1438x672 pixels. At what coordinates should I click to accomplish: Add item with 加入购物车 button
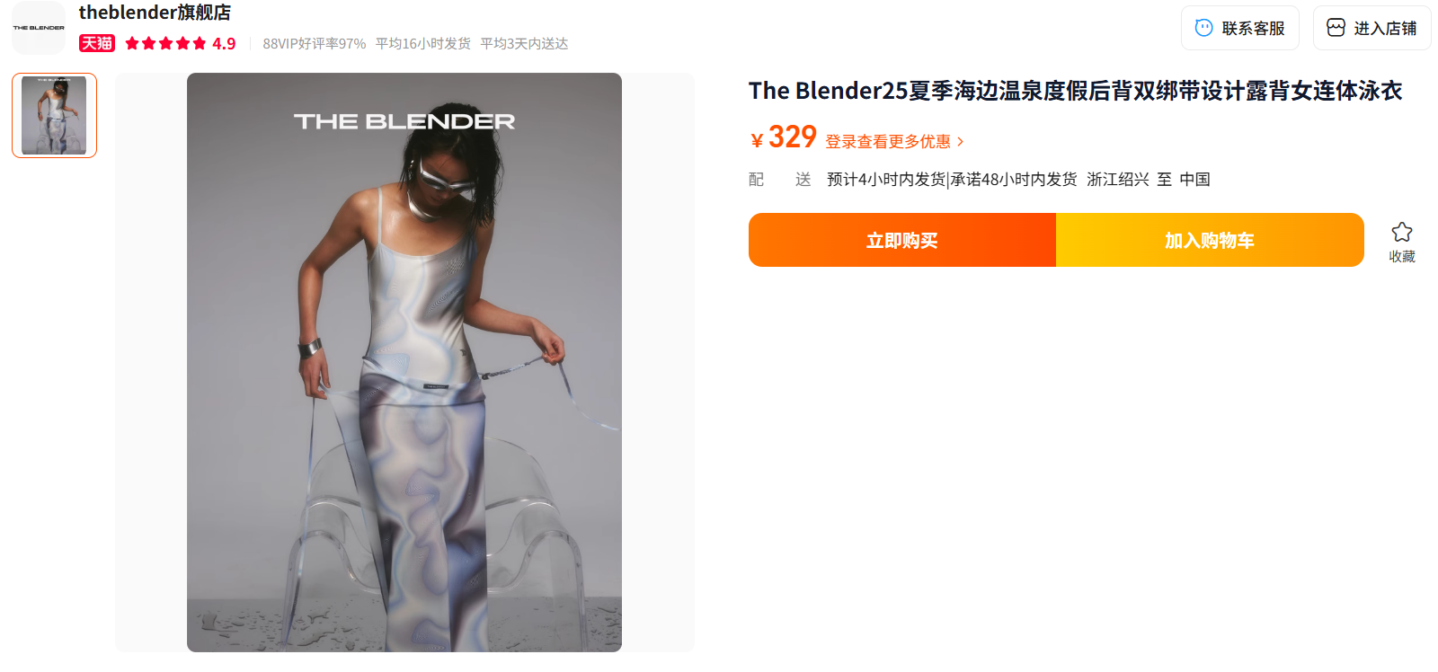point(1210,240)
